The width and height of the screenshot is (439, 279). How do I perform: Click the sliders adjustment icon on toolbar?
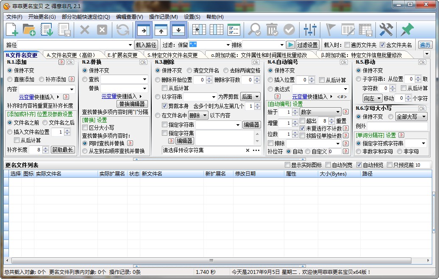click(309, 30)
